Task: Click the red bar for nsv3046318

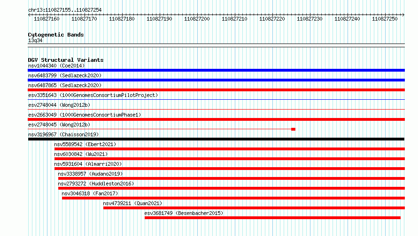Action: [x=233, y=198]
